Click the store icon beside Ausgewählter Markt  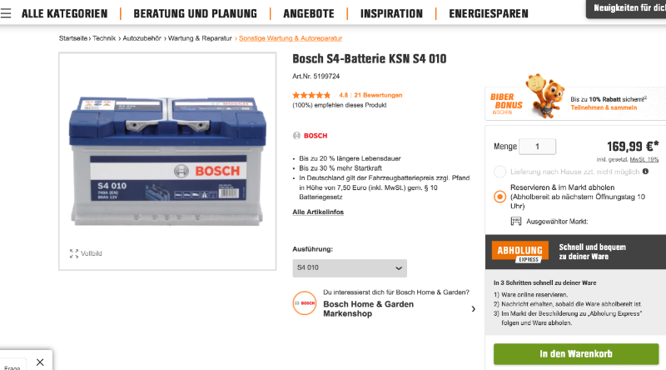516,222
